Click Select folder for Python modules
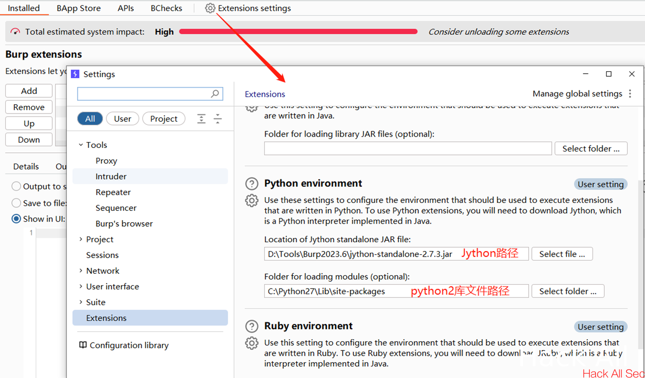 568,291
